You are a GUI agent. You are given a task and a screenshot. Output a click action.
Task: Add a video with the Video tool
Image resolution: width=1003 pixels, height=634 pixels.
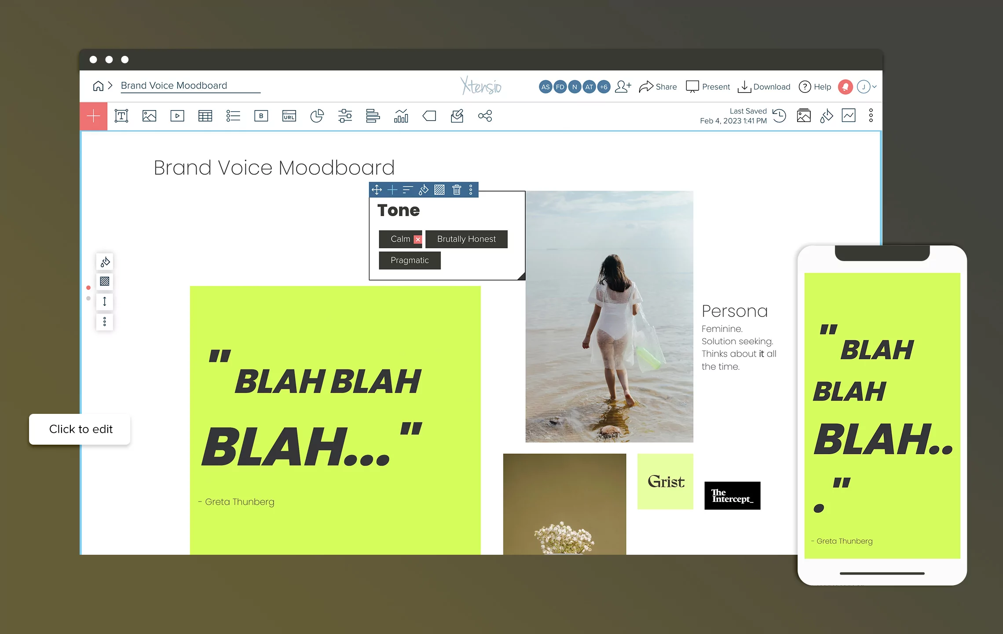coord(177,116)
